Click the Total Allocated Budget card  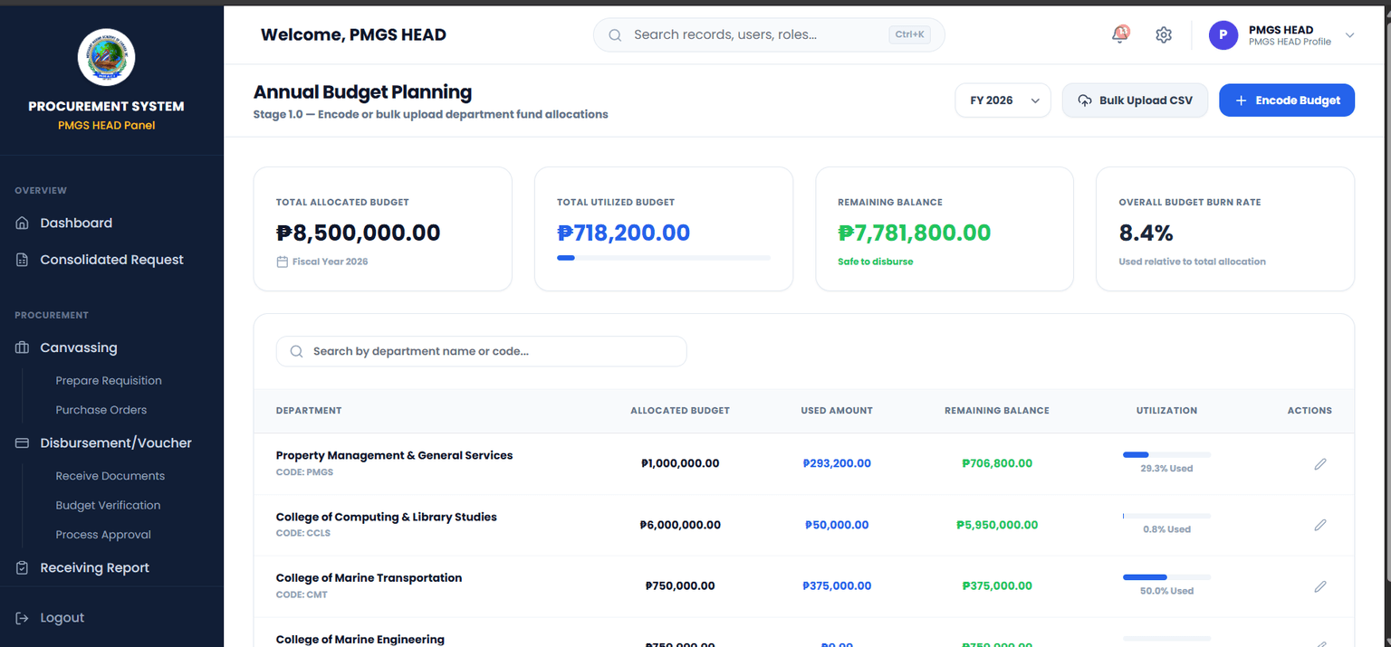[x=382, y=229]
